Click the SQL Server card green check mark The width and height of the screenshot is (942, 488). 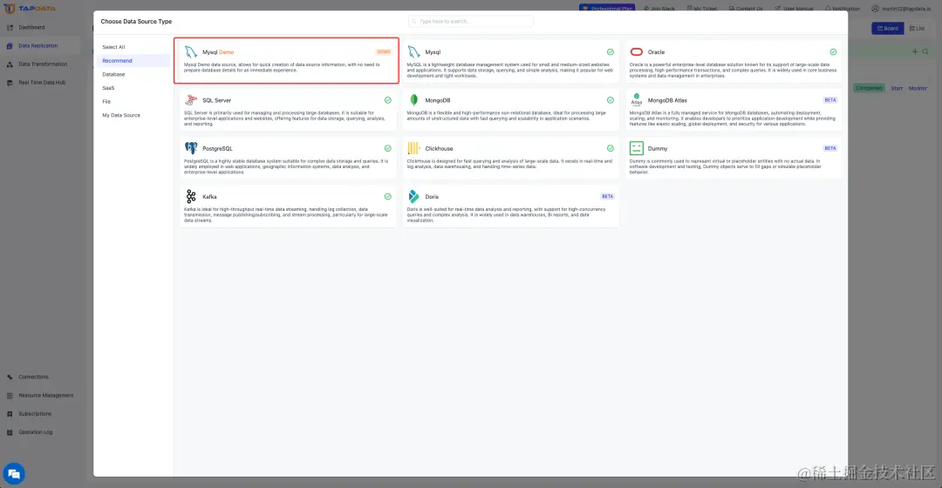click(388, 100)
